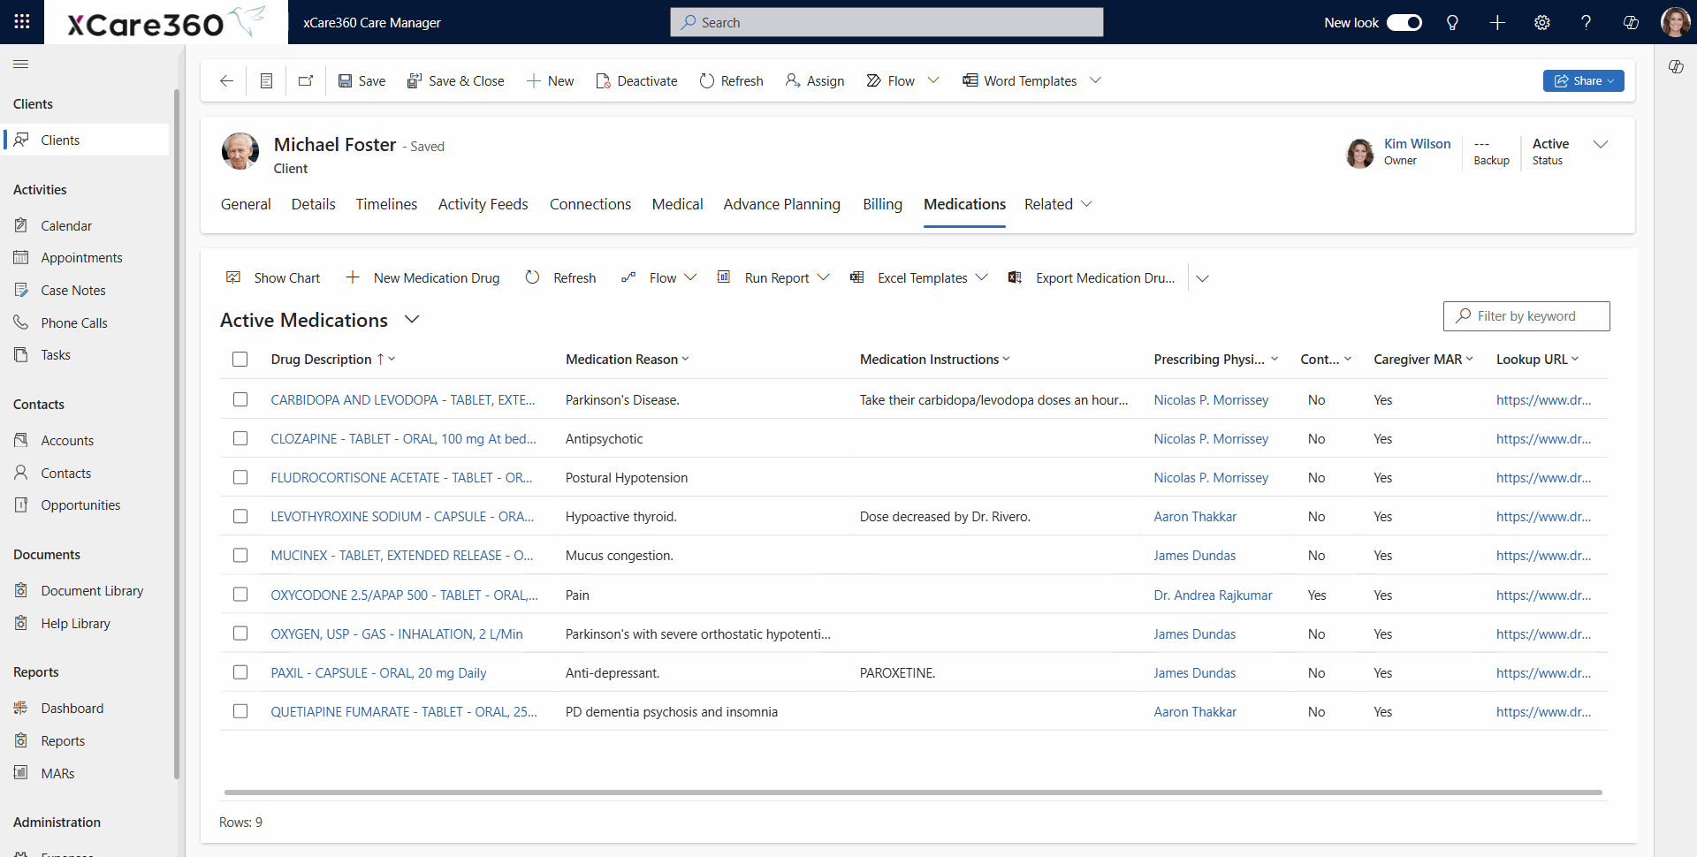This screenshot has height=857, width=1697.
Task: Click Deactivate in the command bar
Action: [637, 80]
